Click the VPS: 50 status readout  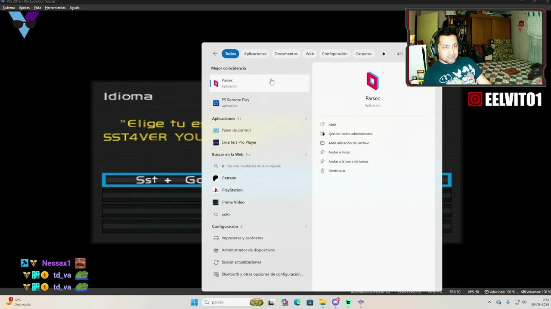point(473,292)
